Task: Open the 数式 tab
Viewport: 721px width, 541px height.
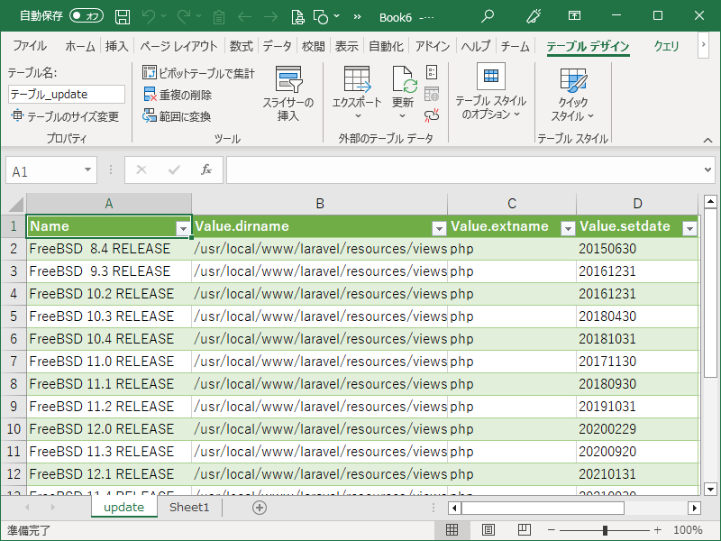Action: pyautogui.click(x=242, y=46)
